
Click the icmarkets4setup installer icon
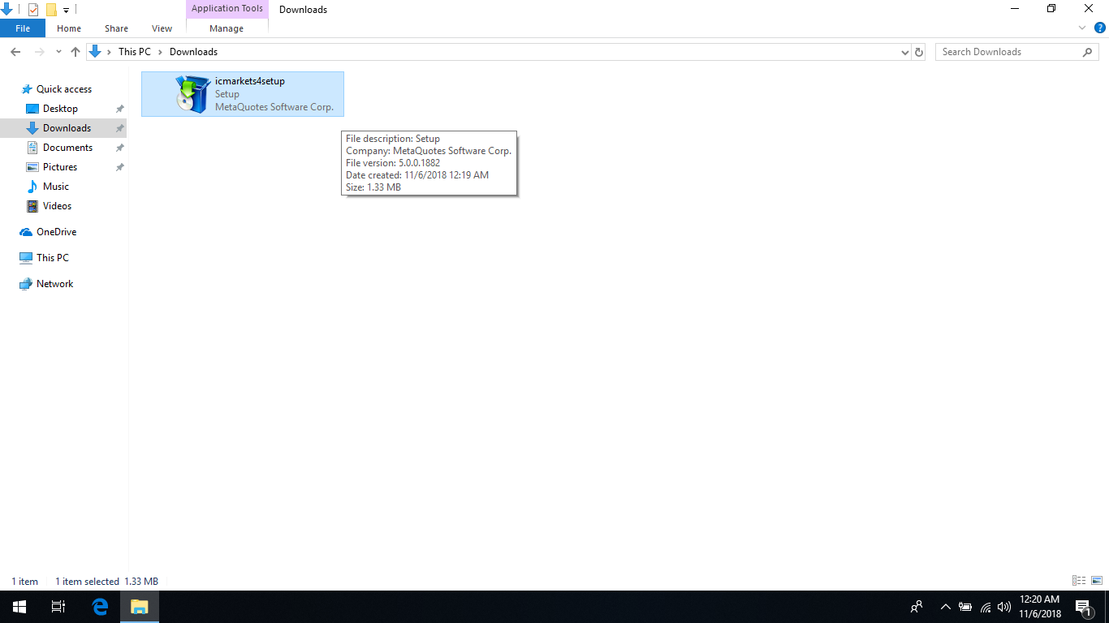click(x=192, y=94)
